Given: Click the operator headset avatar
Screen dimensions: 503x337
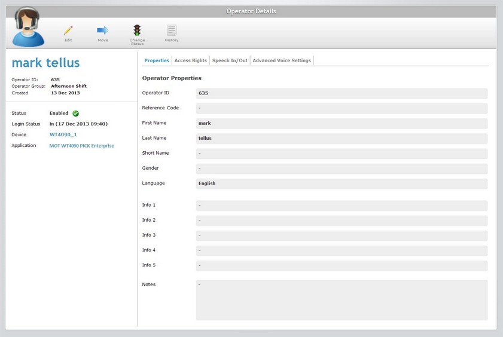Looking at the screenshot, I should (28, 27).
